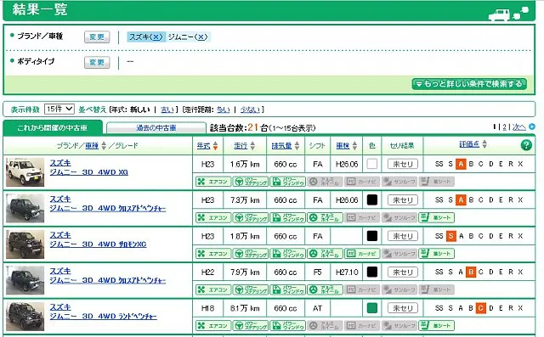The image size is (544, 337).
Task: Click leather seat icon in 8.1万km row
Action: (436, 326)
